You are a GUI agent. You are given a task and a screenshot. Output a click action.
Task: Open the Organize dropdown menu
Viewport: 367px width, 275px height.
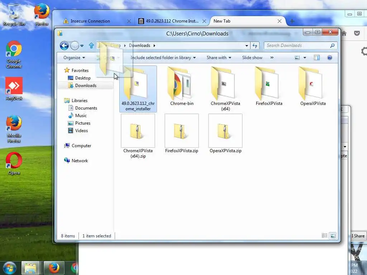click(74, 58)
